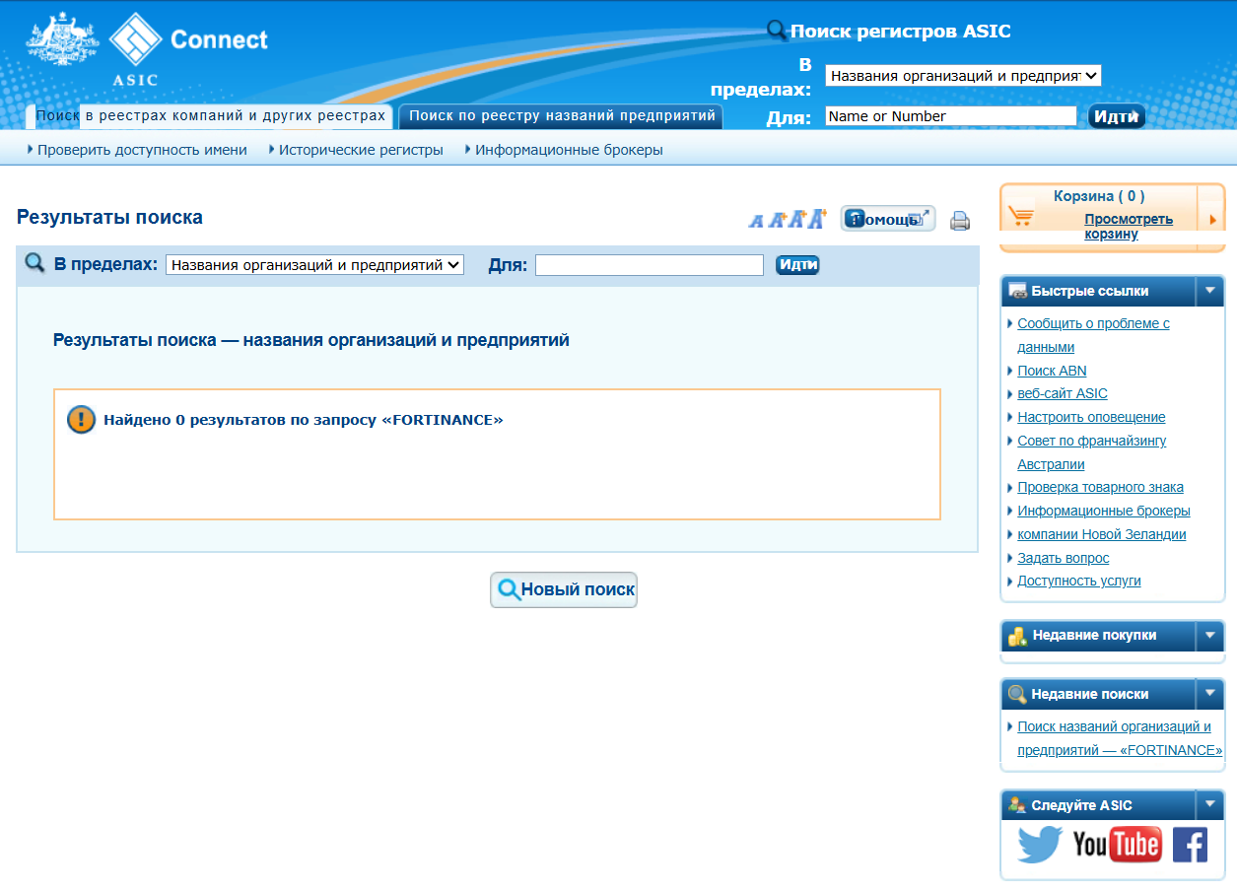
Task: Click the Найдено 0 результатов message text
Action: coord(304,420)
